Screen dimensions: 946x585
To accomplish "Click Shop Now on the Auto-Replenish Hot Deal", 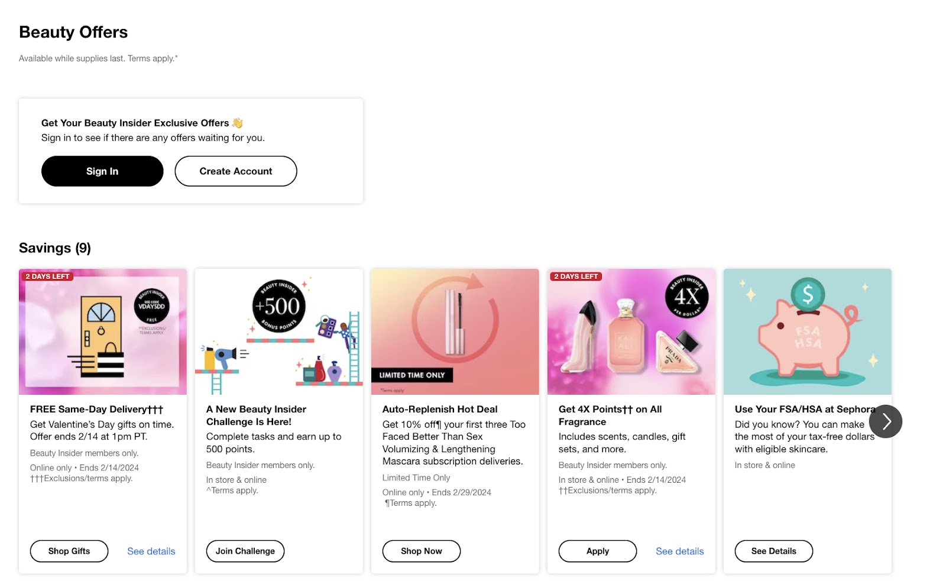I will point(421,551).
